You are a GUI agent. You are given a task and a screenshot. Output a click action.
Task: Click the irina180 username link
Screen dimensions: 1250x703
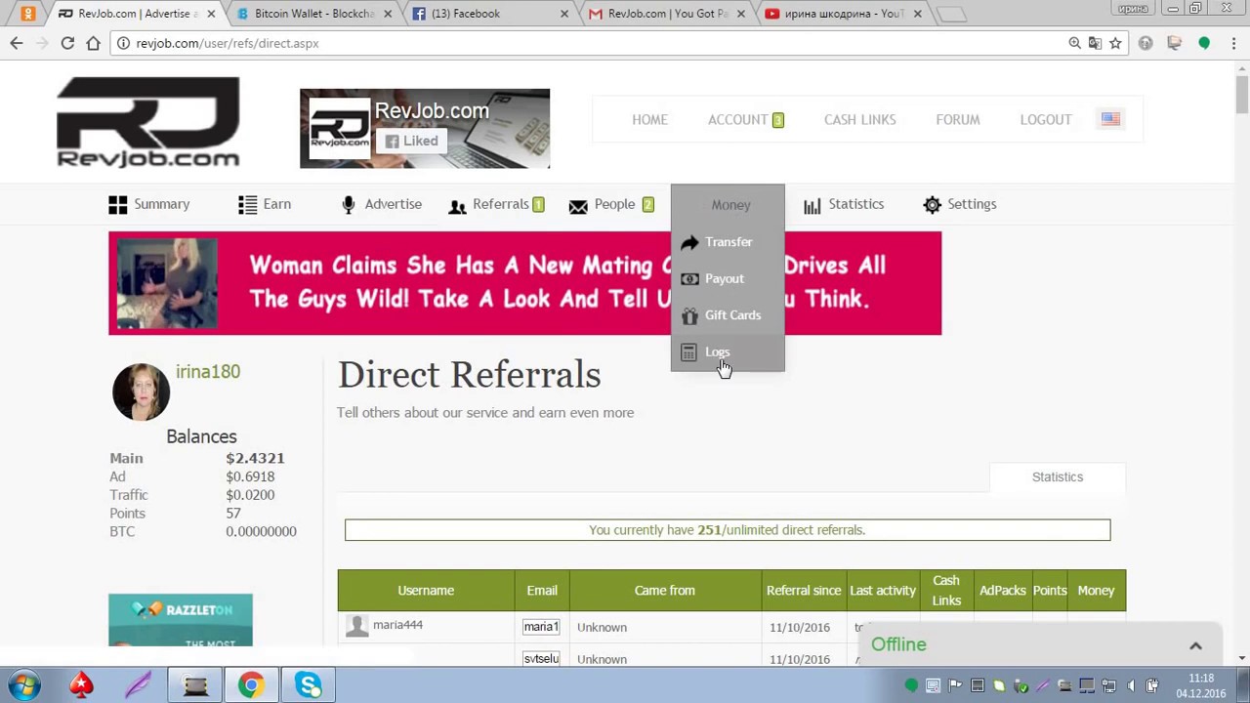pos(207,372)
